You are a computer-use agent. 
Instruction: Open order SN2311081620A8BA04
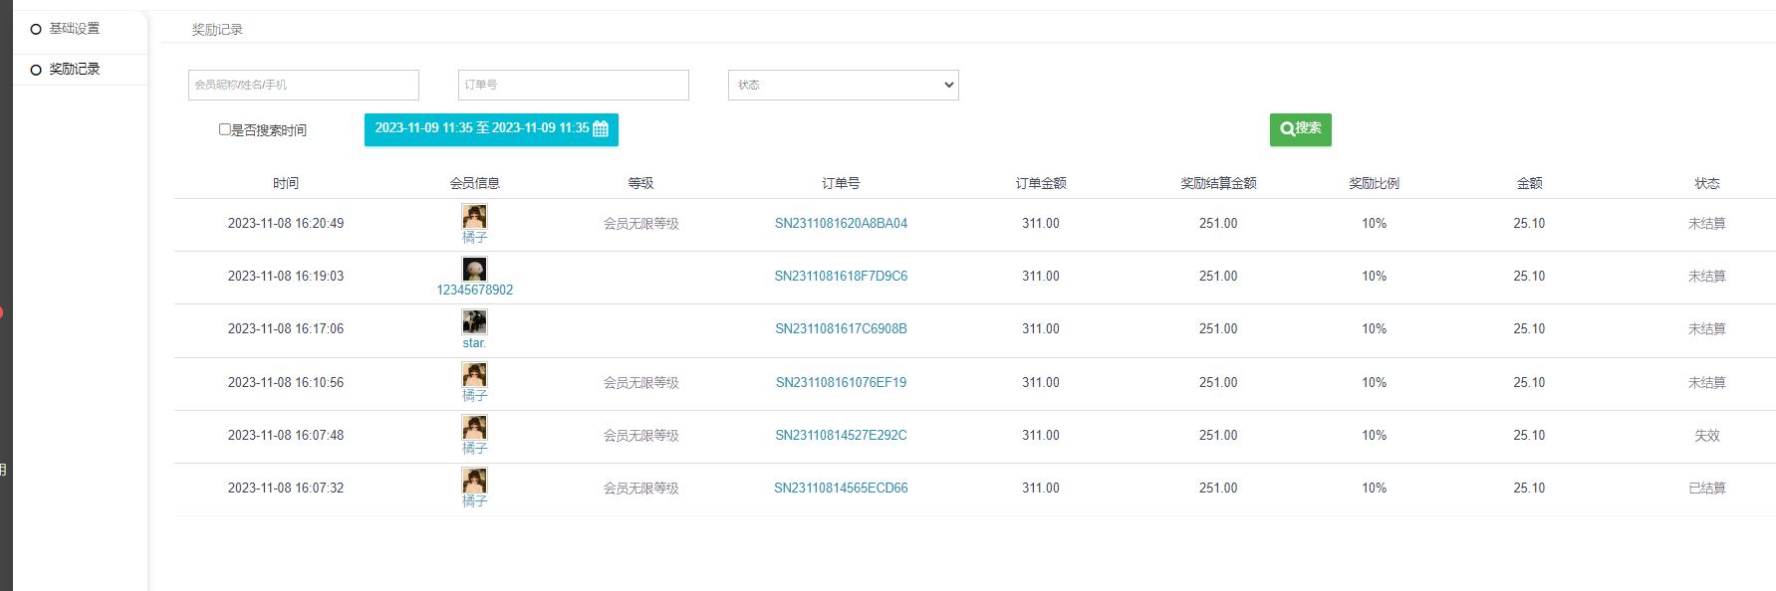[x=841, y=224]
